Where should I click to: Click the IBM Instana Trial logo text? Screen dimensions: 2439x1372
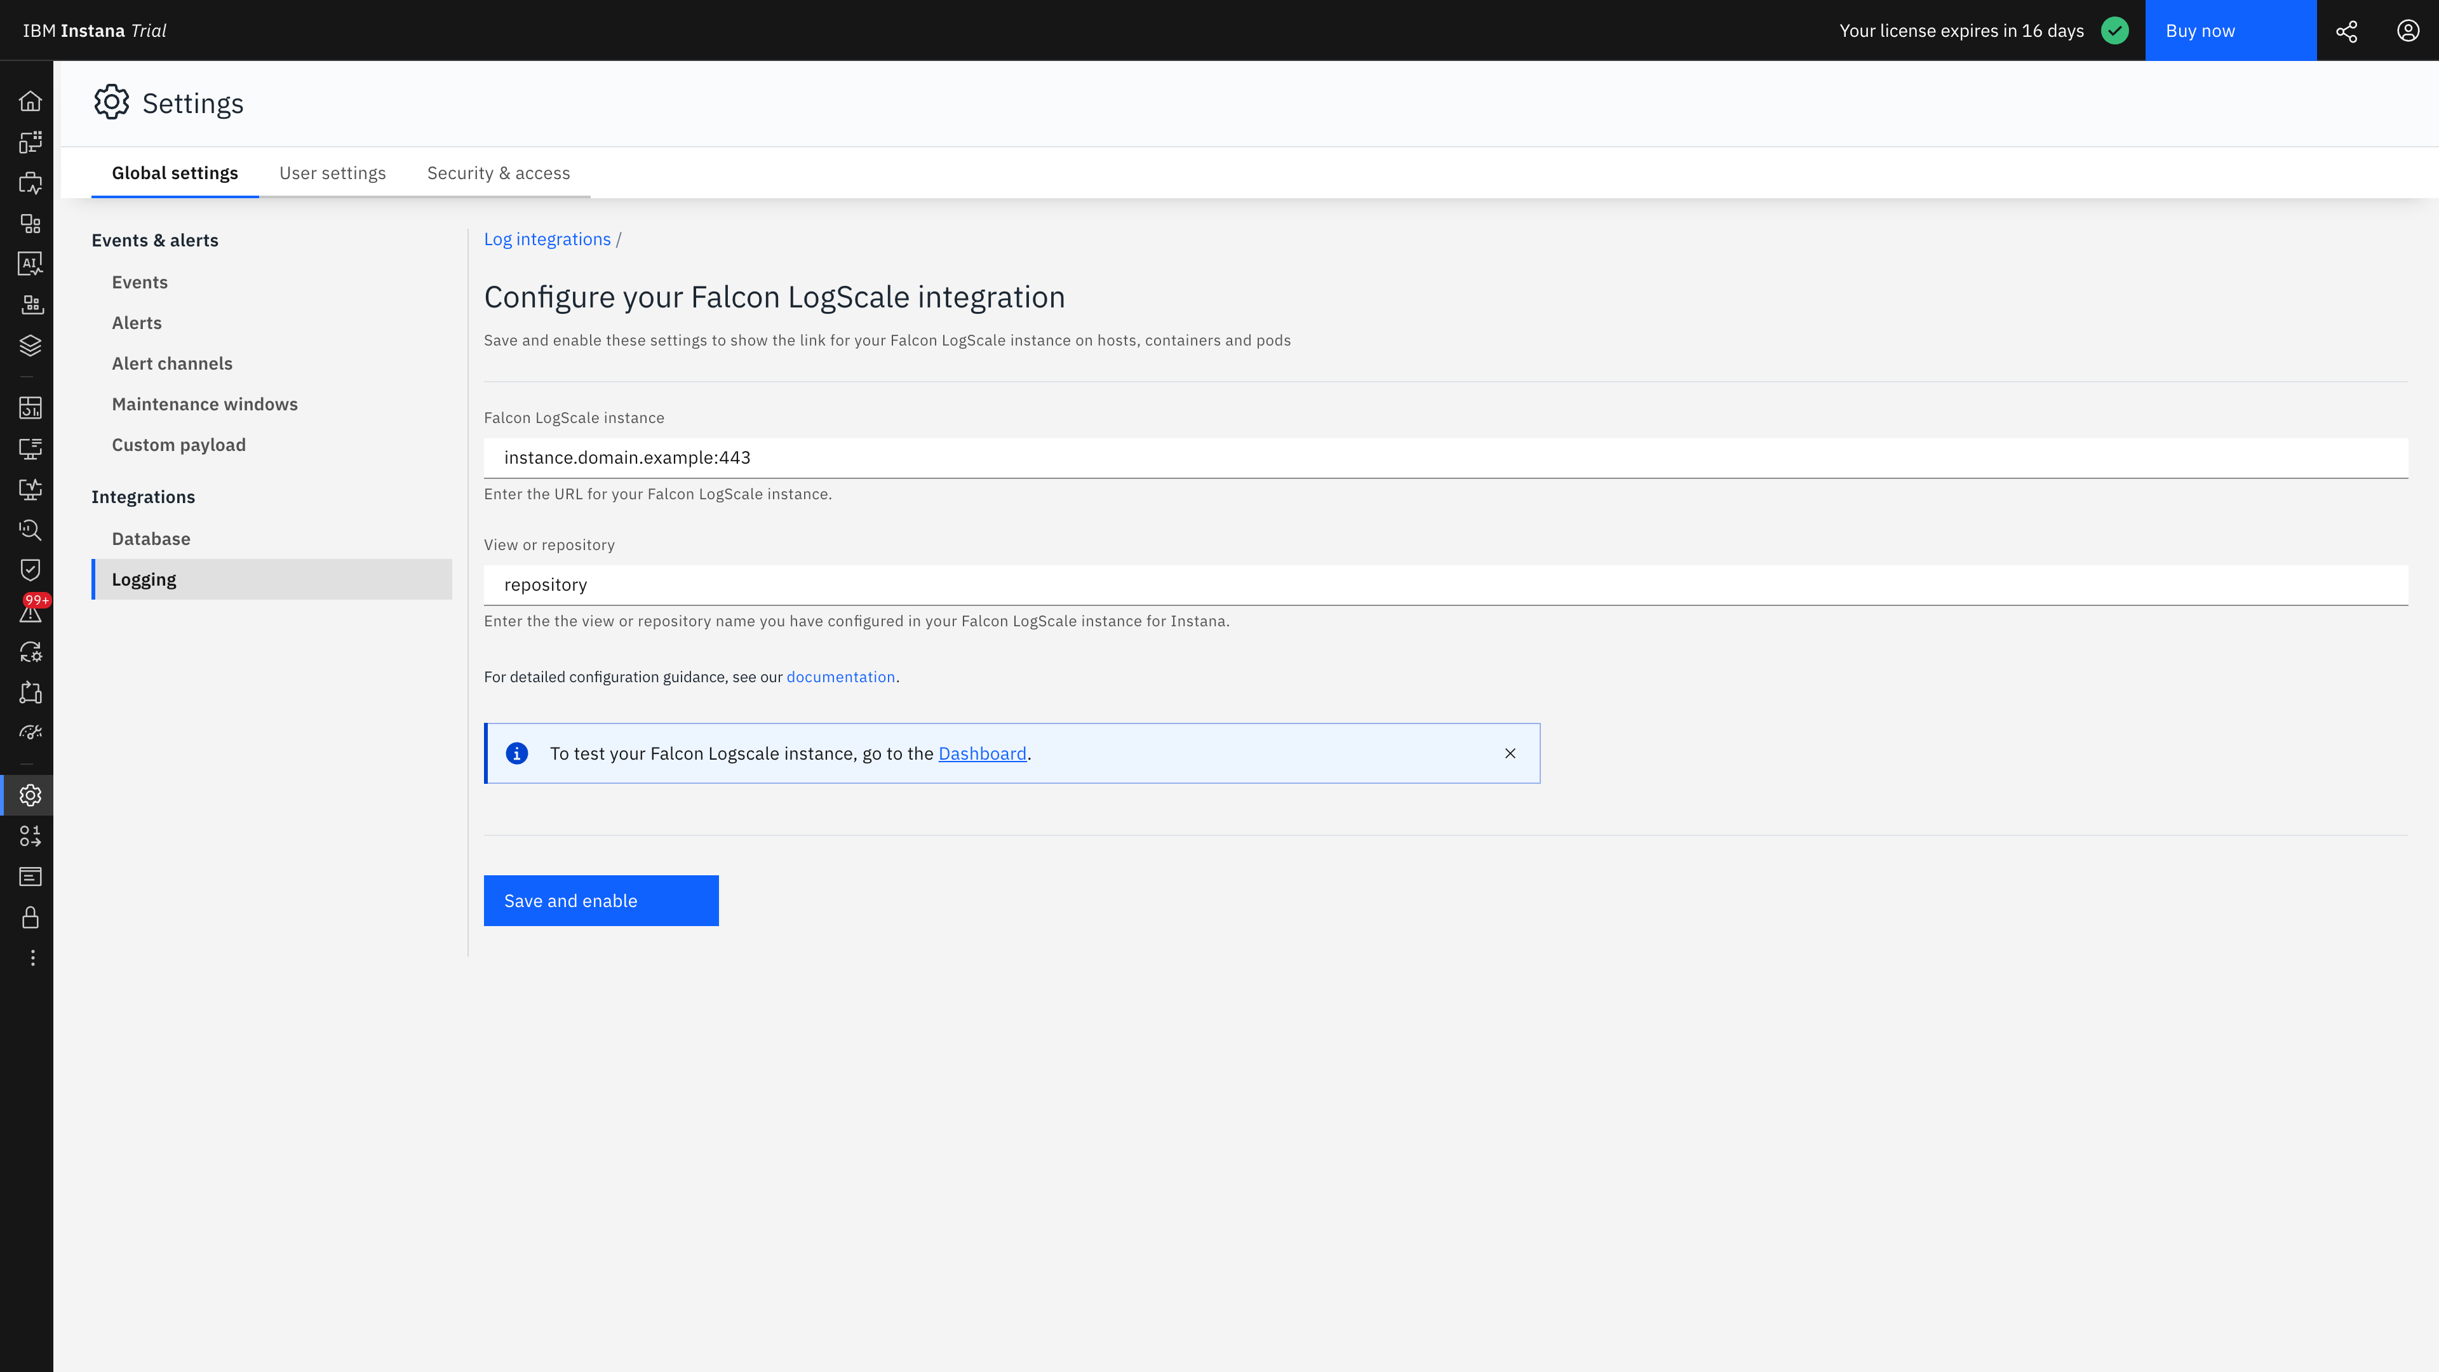pos(95,31)
